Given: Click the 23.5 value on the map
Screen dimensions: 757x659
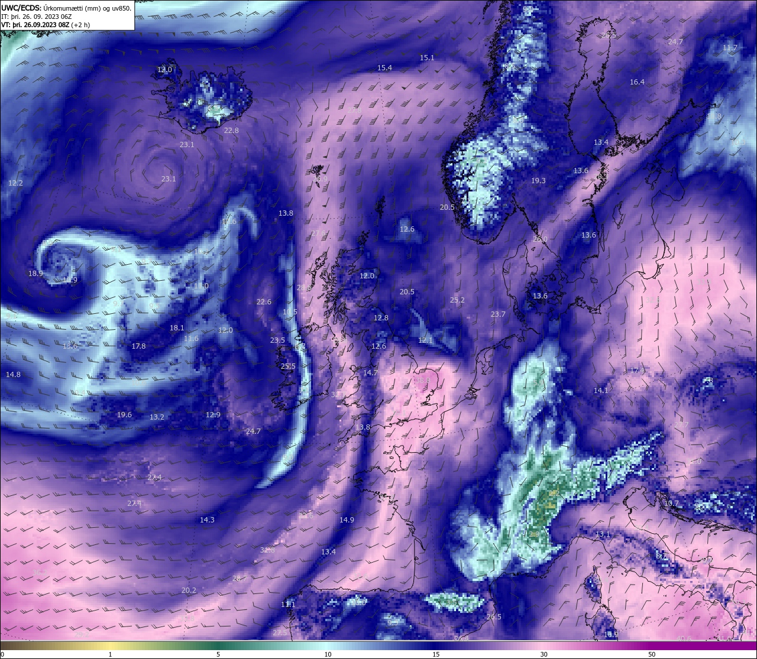Looking at the screenshot, I should tap(277, 340).
